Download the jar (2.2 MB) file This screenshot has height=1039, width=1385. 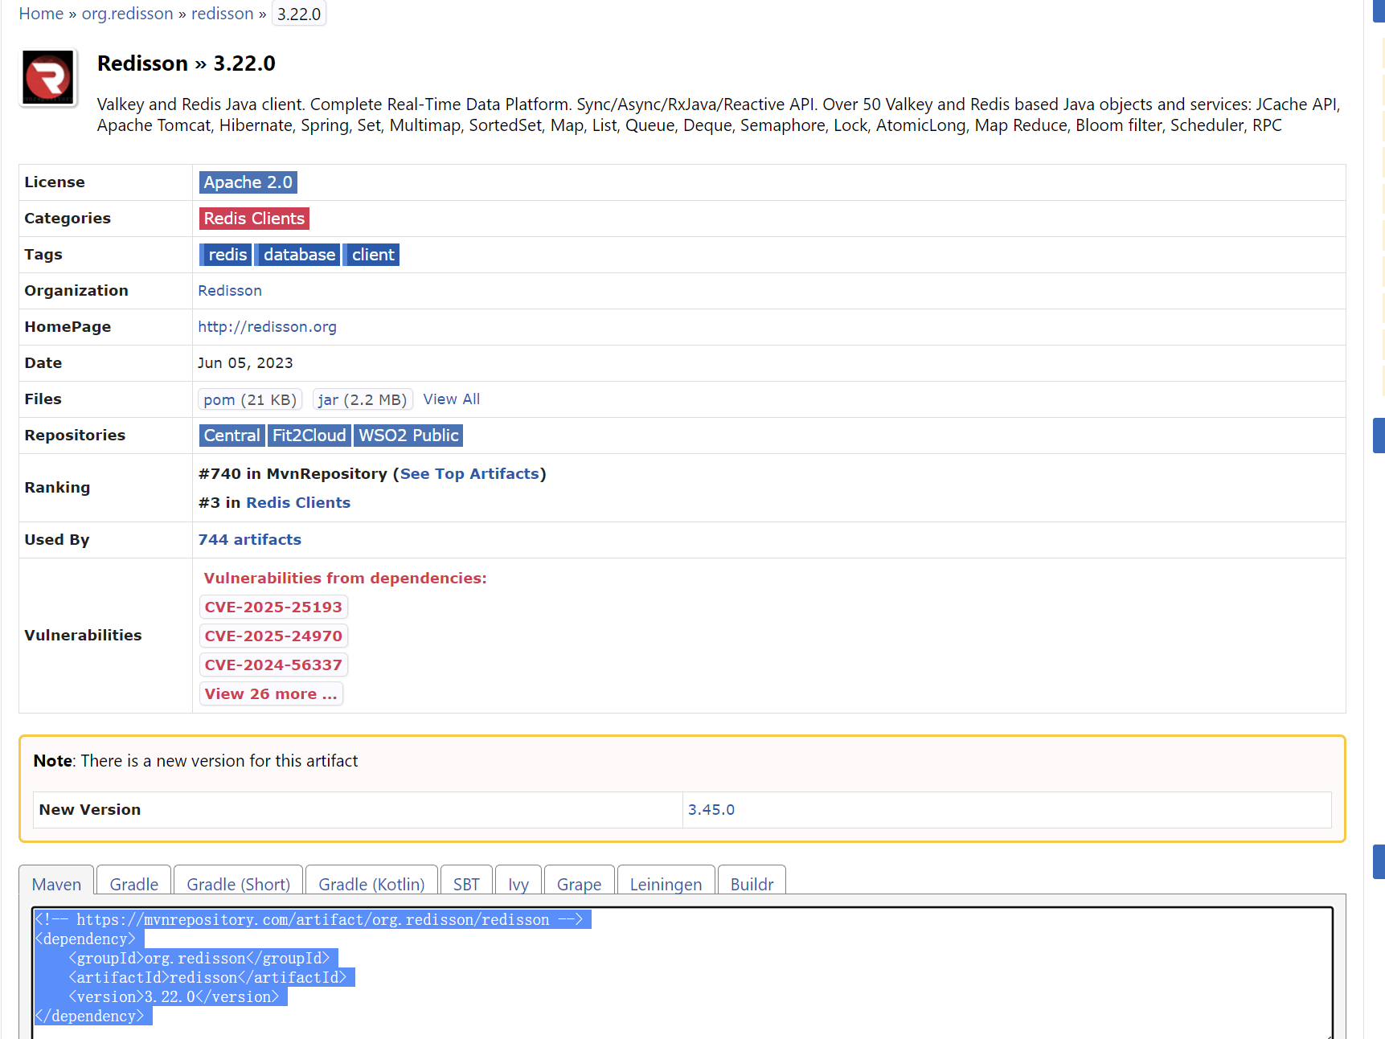coord(363,399)
